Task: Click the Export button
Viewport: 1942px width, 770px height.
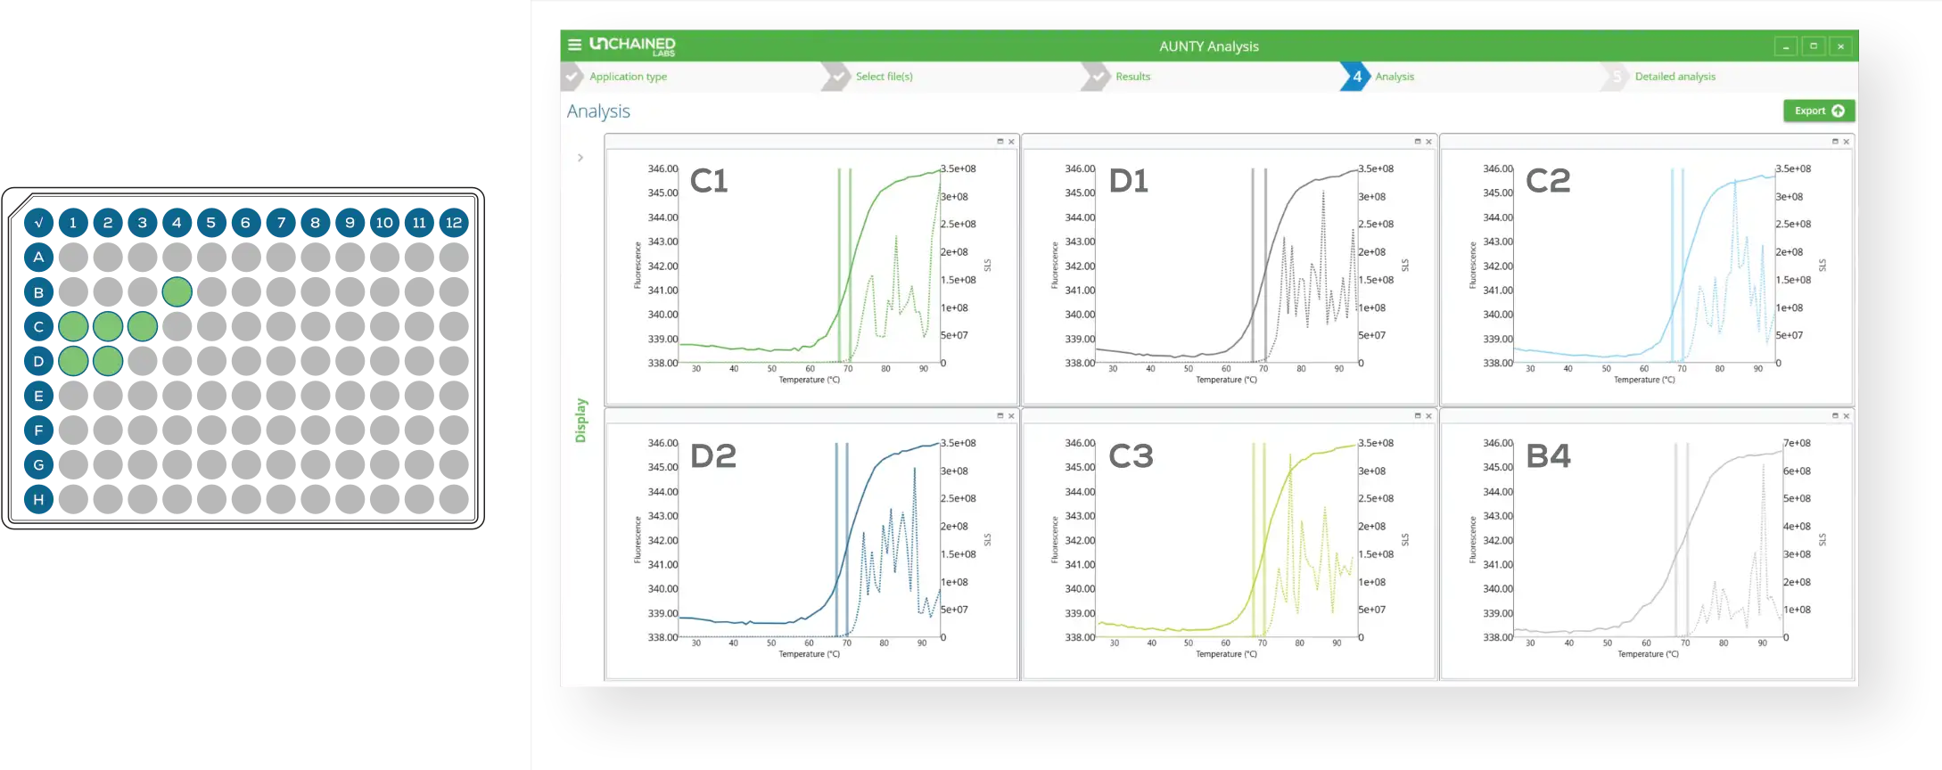Action: click(1818, 111)
